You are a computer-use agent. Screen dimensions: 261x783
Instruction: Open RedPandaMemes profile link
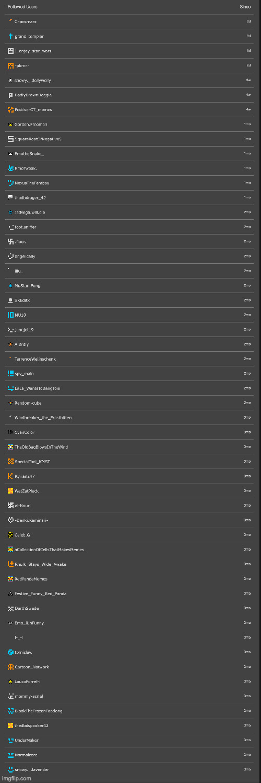tap(31, 579)
